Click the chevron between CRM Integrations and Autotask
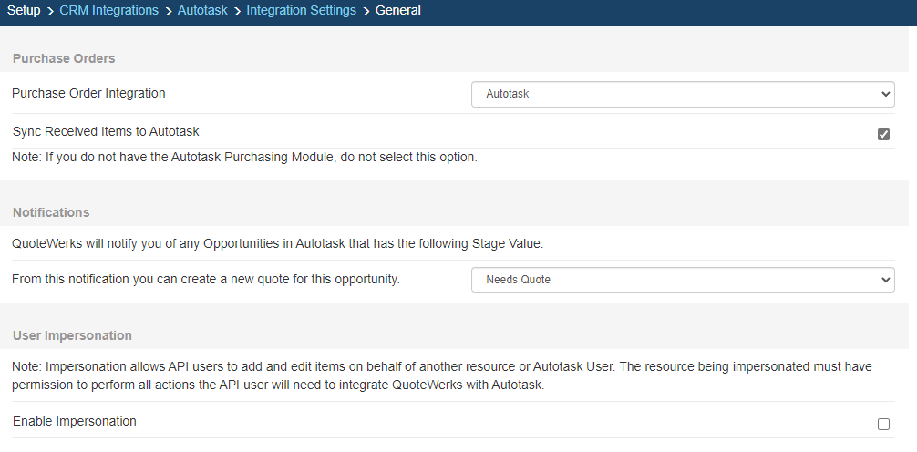This screenshot has width=917, height=452. (x=168, y=11)
